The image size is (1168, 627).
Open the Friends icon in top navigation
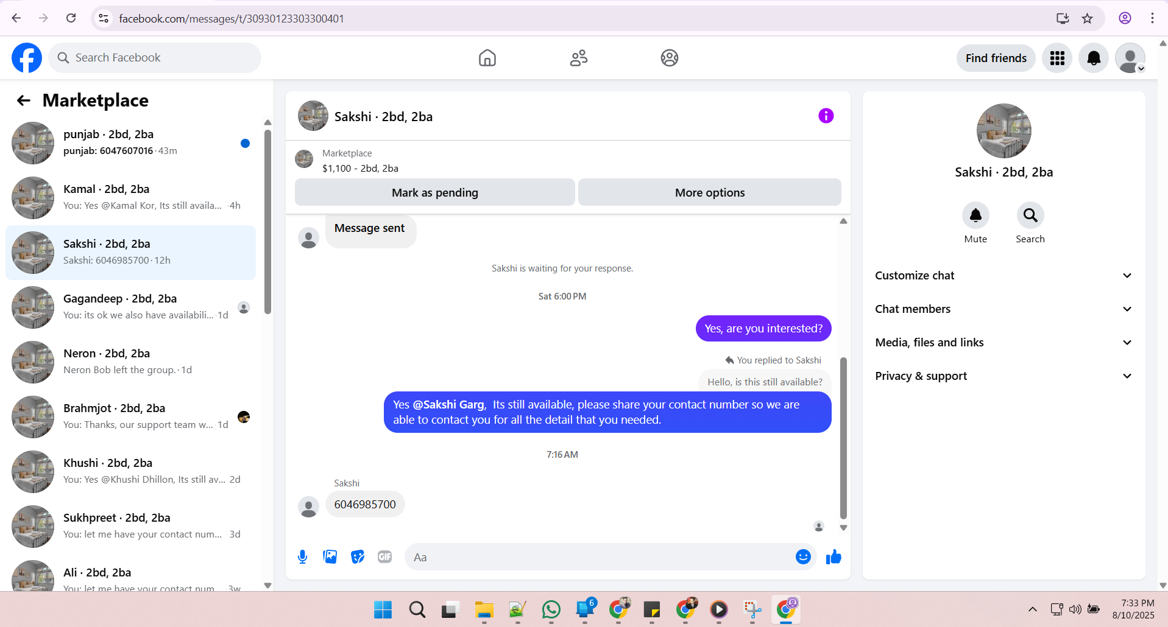pos(579,58)
